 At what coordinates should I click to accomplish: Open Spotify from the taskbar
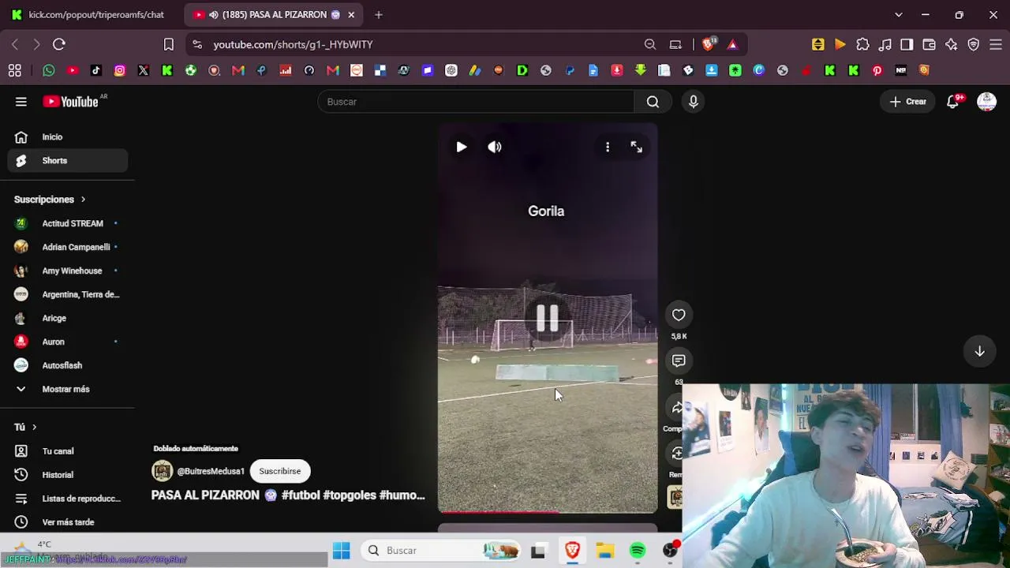tap(638, 551)
